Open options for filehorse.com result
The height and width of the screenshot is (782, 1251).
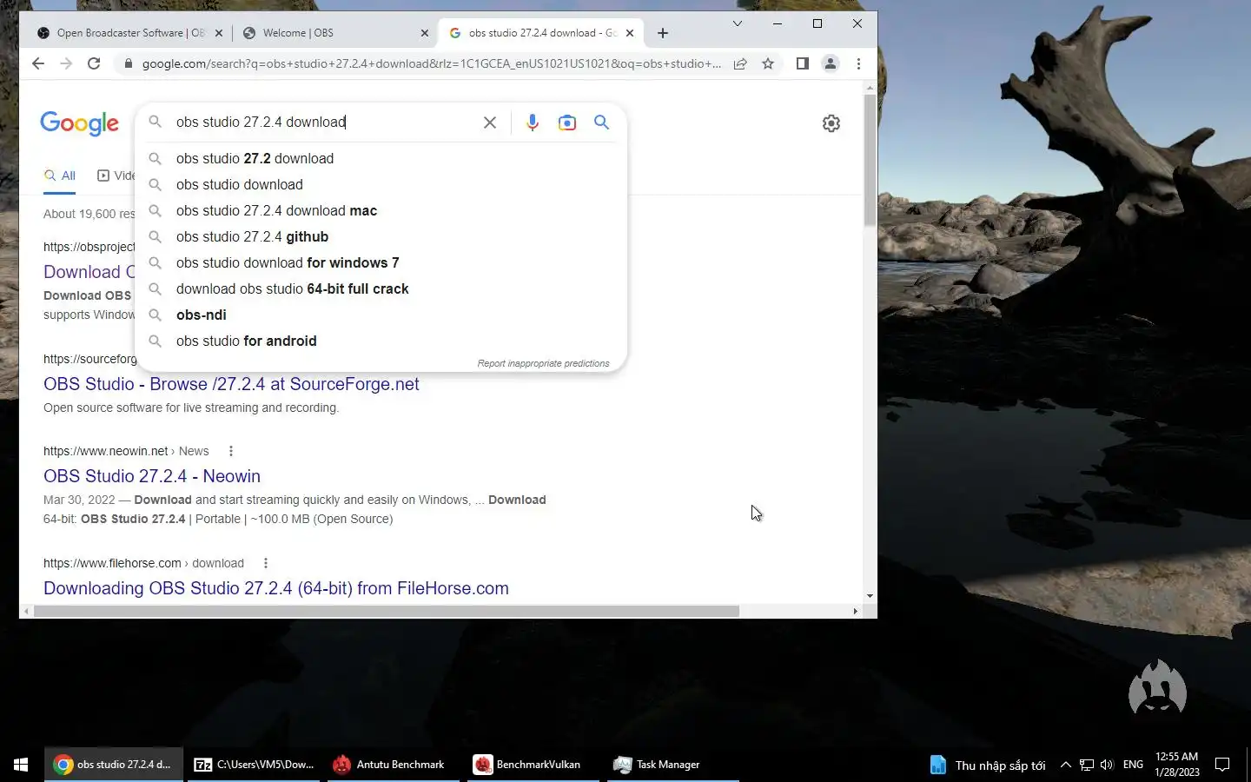click(x=265, y=563)
